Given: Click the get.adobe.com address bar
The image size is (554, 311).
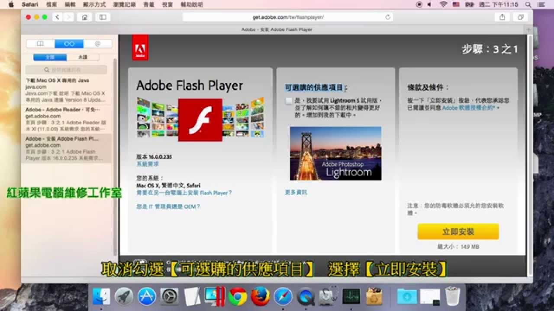Looking at the screenshot, I should 288,17.
